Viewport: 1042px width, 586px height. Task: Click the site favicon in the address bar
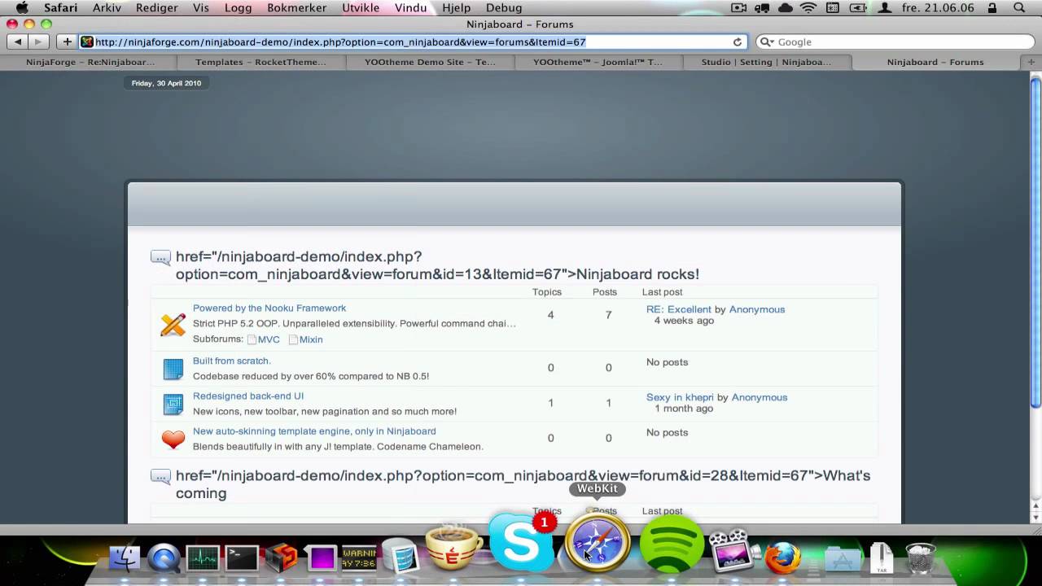[x=87, y=42]
